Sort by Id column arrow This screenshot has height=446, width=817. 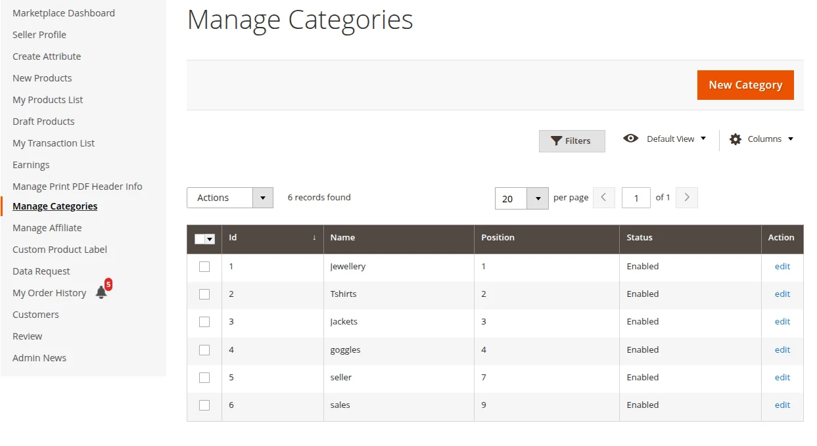(314, 238)
